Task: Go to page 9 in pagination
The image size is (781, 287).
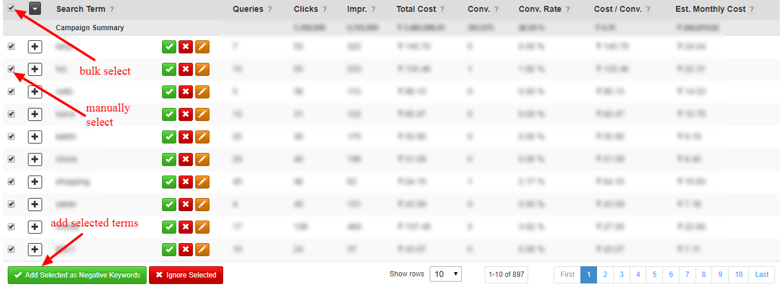Action: 720,275
